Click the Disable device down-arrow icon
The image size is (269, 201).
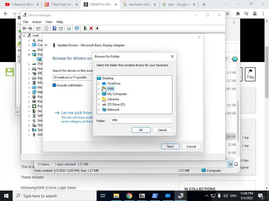click(97, 28)
